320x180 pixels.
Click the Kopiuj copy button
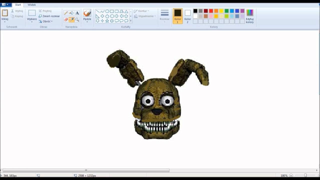click(17, 16)
